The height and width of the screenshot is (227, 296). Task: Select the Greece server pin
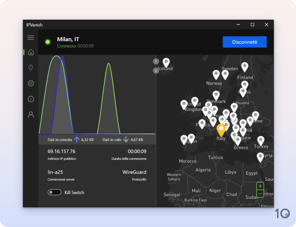pyautogui.click(x=238, y=141)
